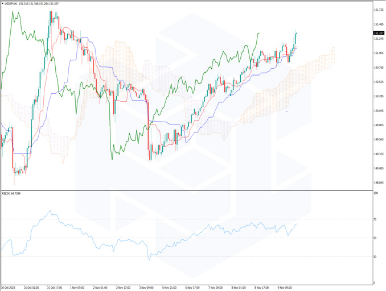
Task: Click the USDJPY,H1 symbol label
Action: point(12,3)
